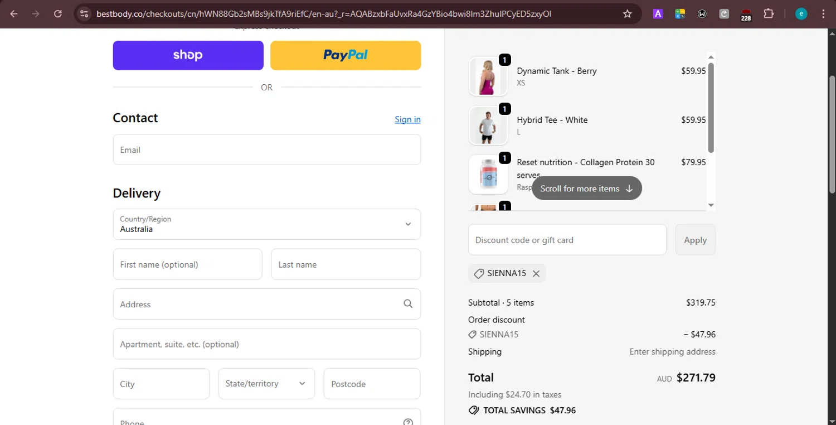Click Dynamic Tank - Berry thumbnail

[x=488, y=76]
